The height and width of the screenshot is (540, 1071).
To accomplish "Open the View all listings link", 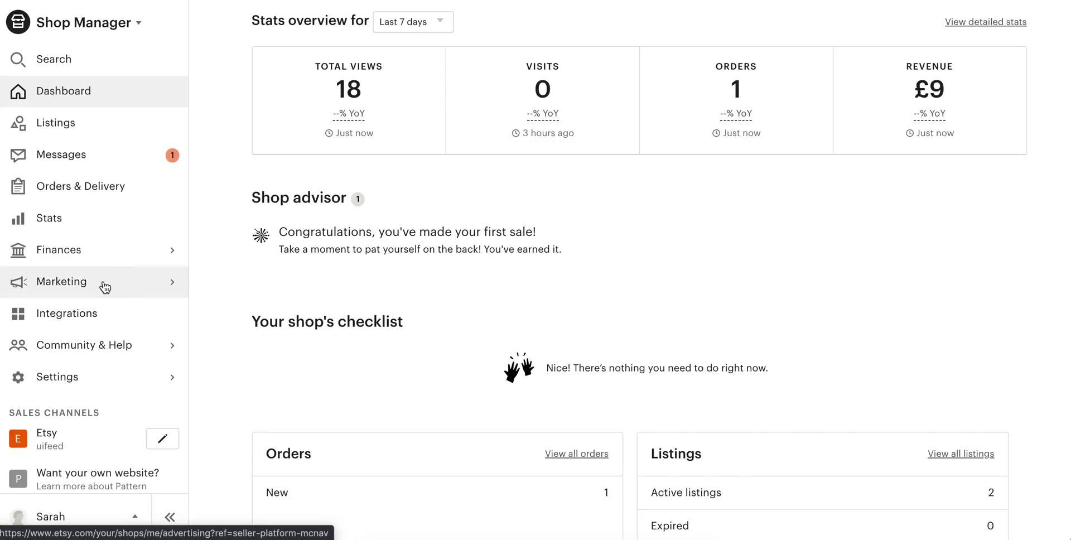I will pyautogui.click(x=961, y=454).
